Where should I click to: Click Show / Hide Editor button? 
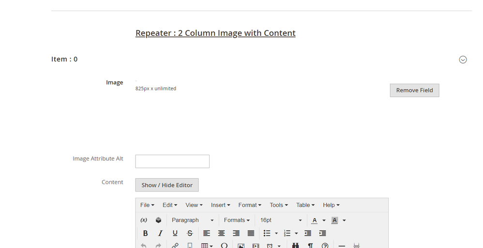pyautogui.click(x=166, y=185)
